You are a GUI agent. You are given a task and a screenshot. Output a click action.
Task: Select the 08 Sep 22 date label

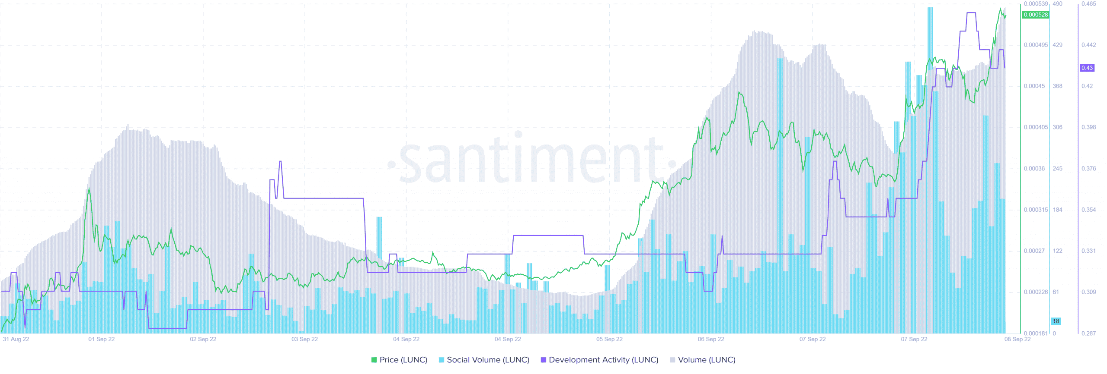[x=1017, y=339]
